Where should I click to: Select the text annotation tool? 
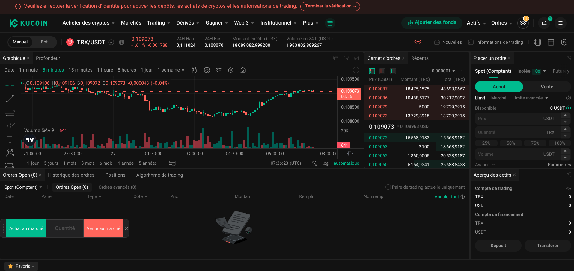click(10, 140)
